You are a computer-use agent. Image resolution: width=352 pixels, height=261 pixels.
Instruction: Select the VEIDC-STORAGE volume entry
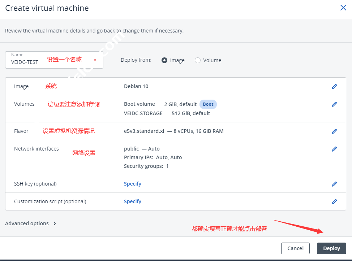coord(143,113)
